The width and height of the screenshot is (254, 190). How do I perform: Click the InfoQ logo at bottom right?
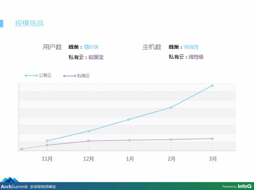(x=244, y=186)
